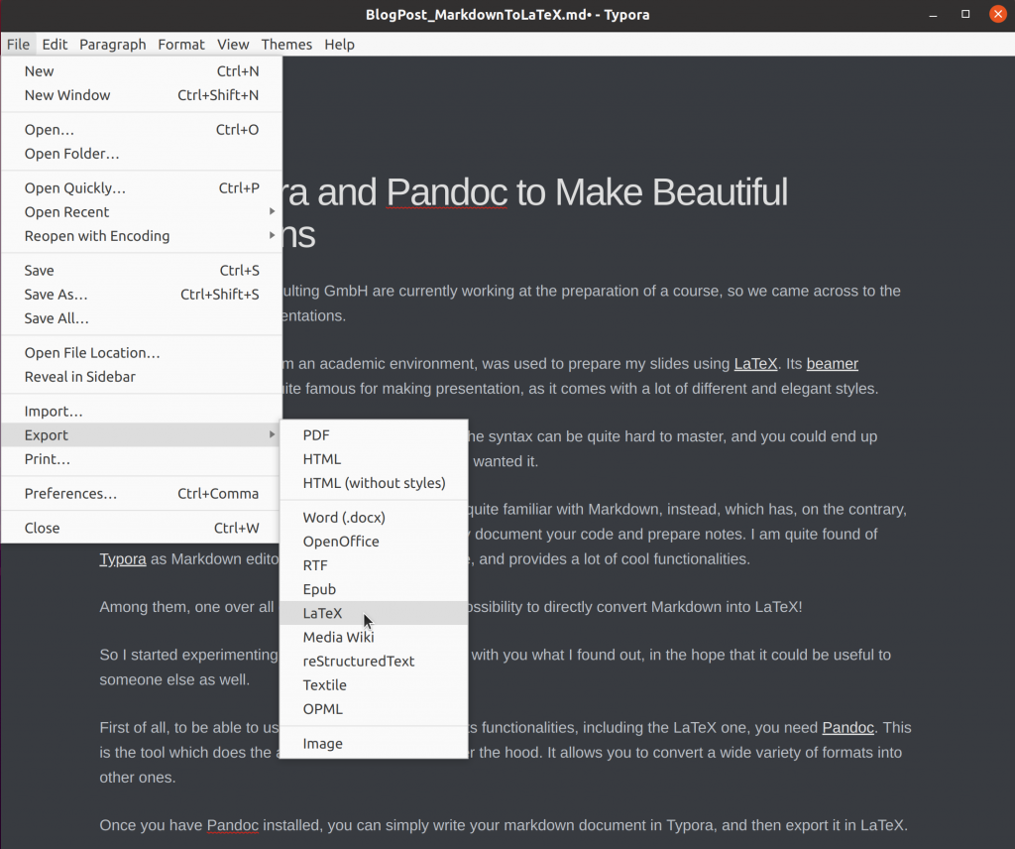Close the Typora window
The height and width of the screenshot is (849, 1015).
[997, 14]
